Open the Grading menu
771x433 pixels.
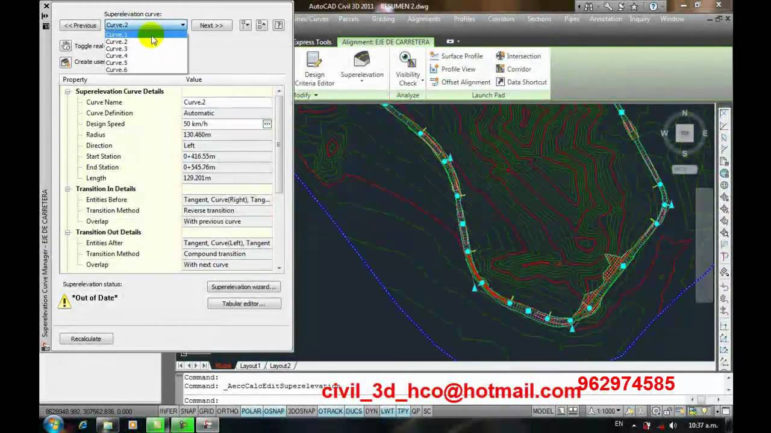coord(383,19)
